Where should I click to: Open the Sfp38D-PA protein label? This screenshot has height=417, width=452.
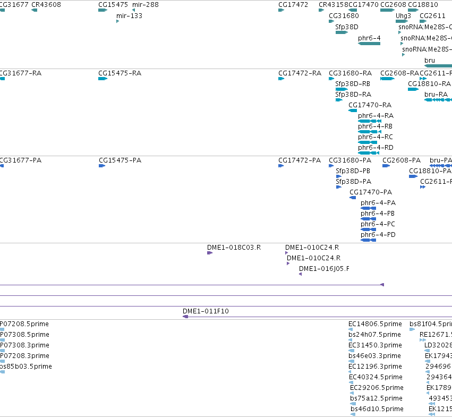(x=354, y=182)
